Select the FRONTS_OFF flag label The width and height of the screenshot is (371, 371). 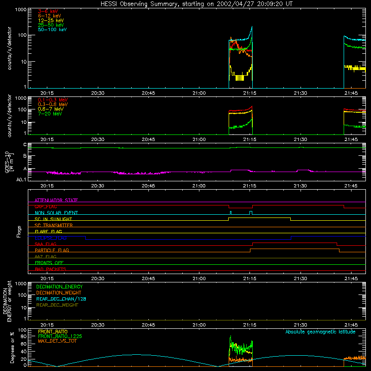tap(49, 262)
